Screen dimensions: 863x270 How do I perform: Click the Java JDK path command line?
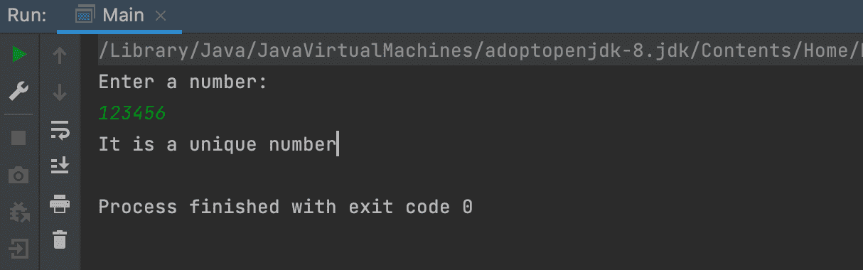(481, 51)
